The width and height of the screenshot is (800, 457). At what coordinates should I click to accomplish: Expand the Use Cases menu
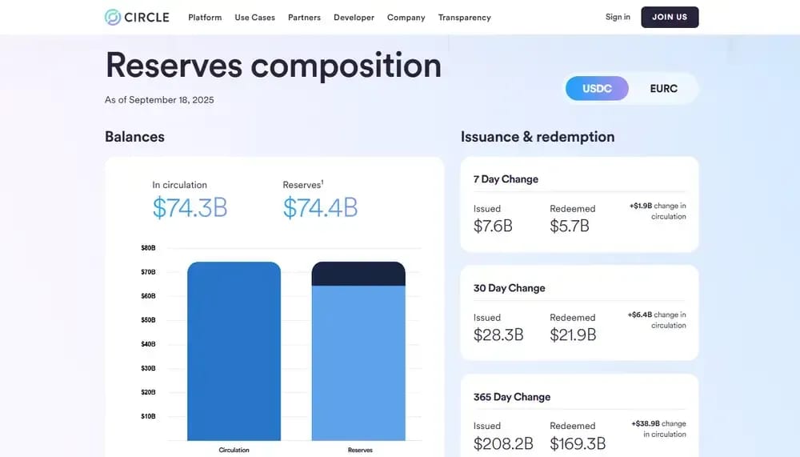[254, 18]
